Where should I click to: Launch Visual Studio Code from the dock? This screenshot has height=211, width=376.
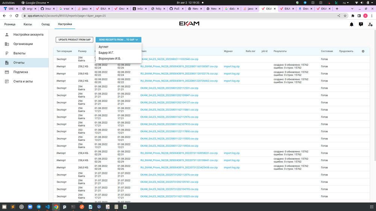click(x=47, y=207)
